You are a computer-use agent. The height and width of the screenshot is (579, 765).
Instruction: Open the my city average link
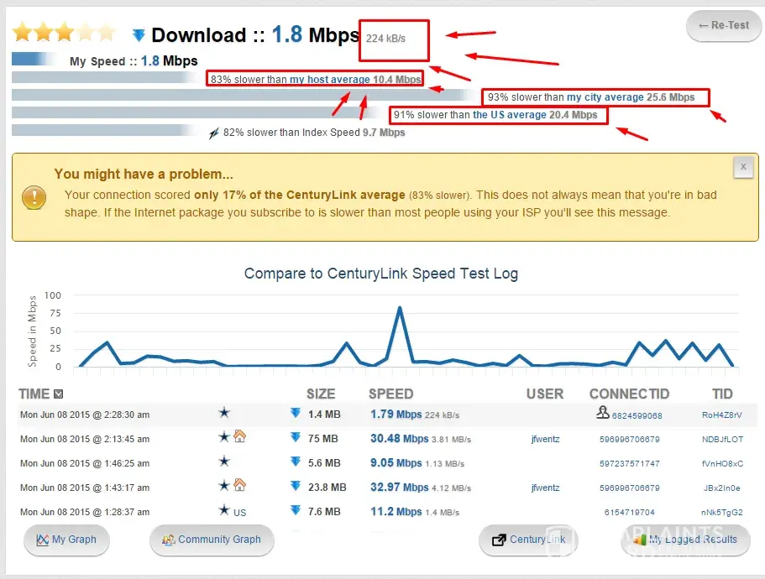pos(605,97)
